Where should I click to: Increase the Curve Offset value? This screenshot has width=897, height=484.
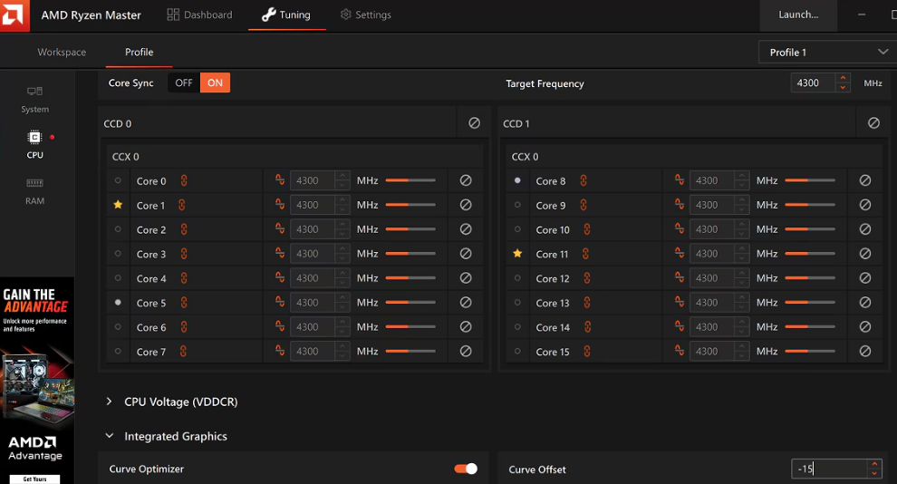pyautogui.click(x=874, y=464)
